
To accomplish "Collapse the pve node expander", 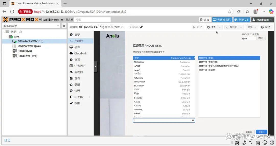I will (x=7, y=37).
